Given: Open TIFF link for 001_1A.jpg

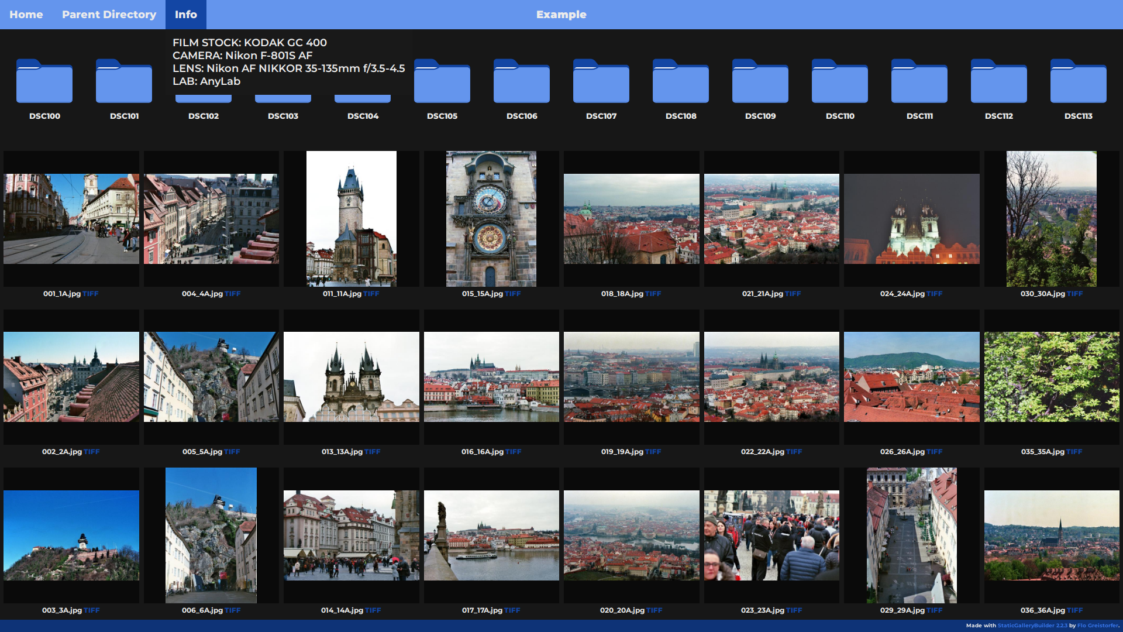Looking at the screenshot, I should click(x=91, y=294).
